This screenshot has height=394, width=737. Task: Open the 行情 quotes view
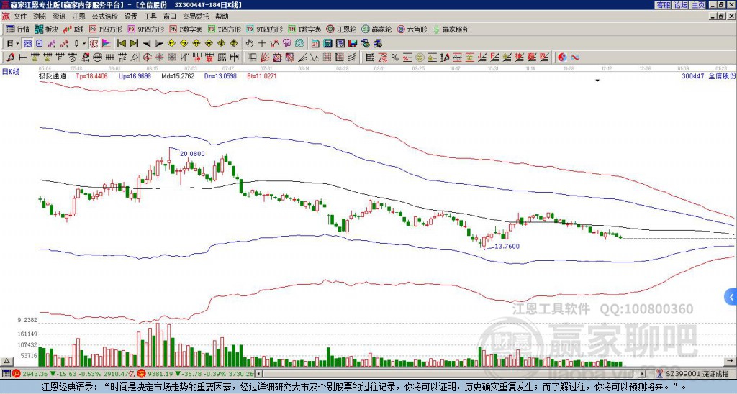click(17, 29)
